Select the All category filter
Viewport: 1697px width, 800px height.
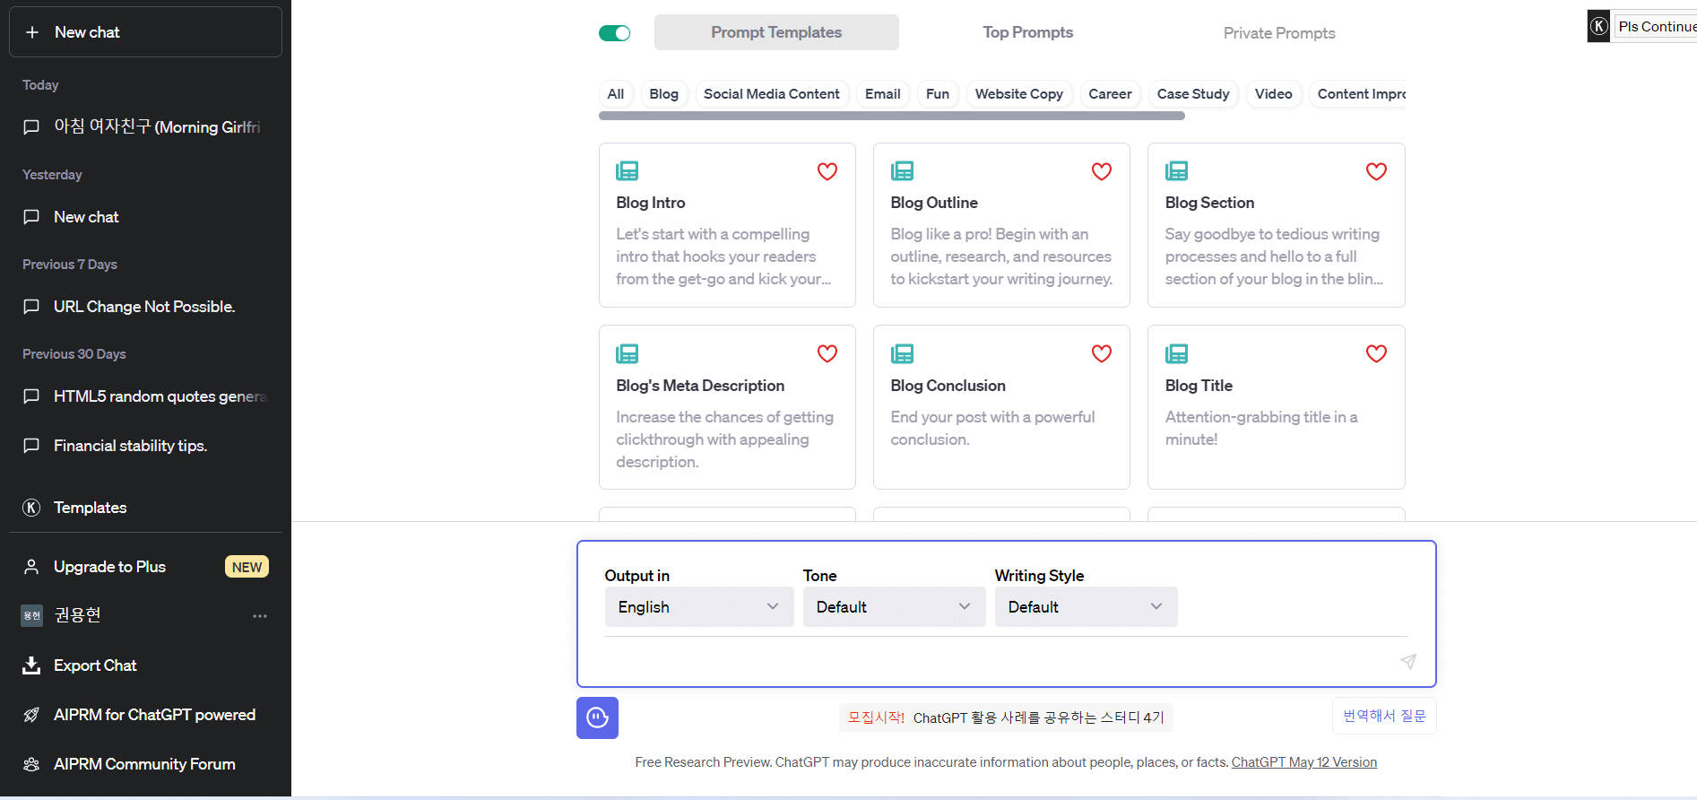click(616, 94)
